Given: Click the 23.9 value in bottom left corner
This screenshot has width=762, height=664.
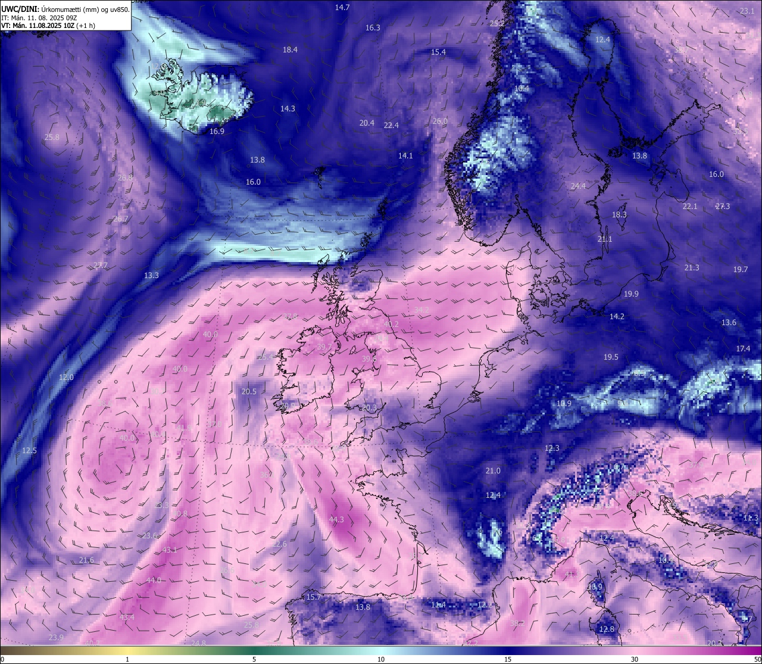Looking at the screenshot, I should (x=55, y=638).
